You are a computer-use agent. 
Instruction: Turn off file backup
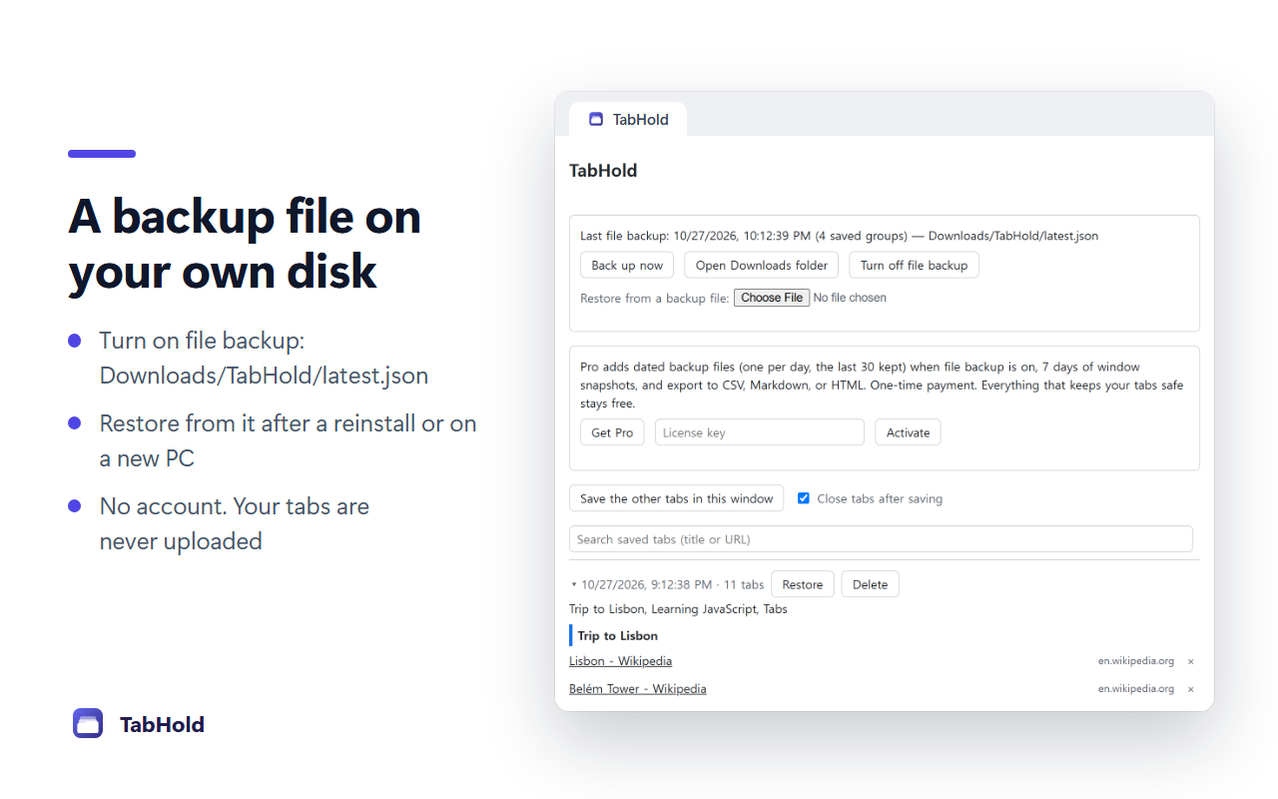pos(914,265)
